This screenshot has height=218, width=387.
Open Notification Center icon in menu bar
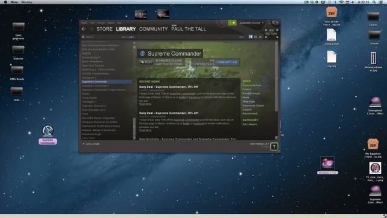(382, 2)
